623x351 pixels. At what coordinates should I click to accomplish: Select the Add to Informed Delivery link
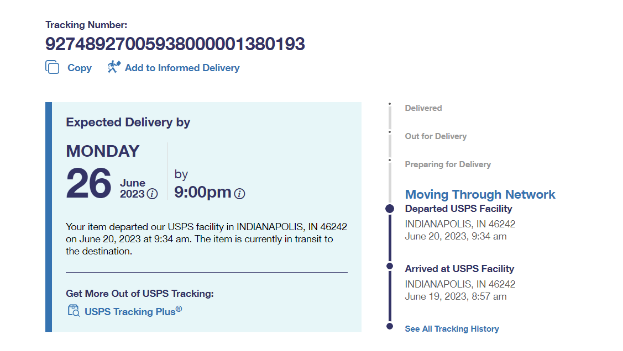(x=182, y=68)
